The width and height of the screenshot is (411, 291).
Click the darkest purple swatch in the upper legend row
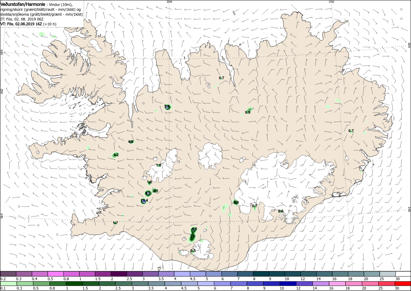click(119, 274)
